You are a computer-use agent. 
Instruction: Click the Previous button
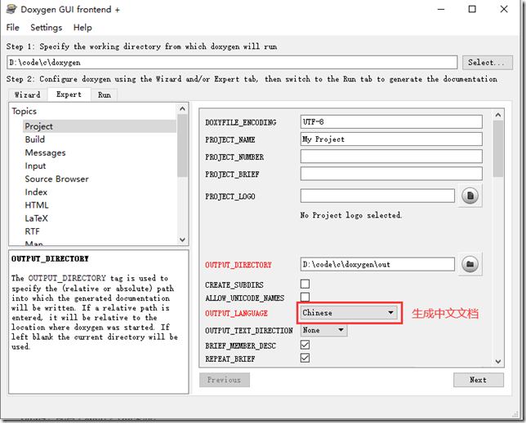[x=225, y=380]
